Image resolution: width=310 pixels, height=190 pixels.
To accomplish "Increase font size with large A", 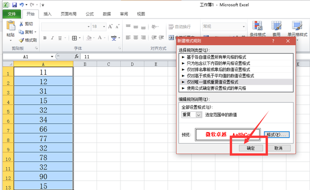I will coord(110,26).
